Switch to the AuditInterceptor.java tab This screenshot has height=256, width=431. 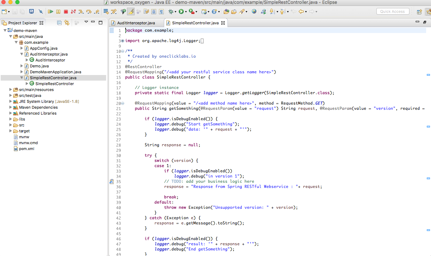click(136, 23)
